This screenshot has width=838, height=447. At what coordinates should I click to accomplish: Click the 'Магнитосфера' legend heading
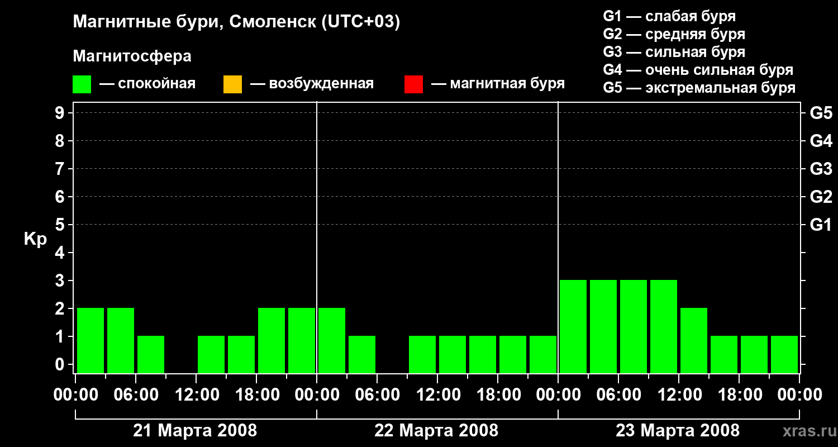coord(132,56)
